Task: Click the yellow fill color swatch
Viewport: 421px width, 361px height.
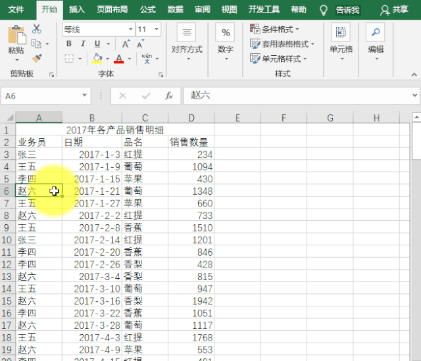Action: [x=97, y=59]
